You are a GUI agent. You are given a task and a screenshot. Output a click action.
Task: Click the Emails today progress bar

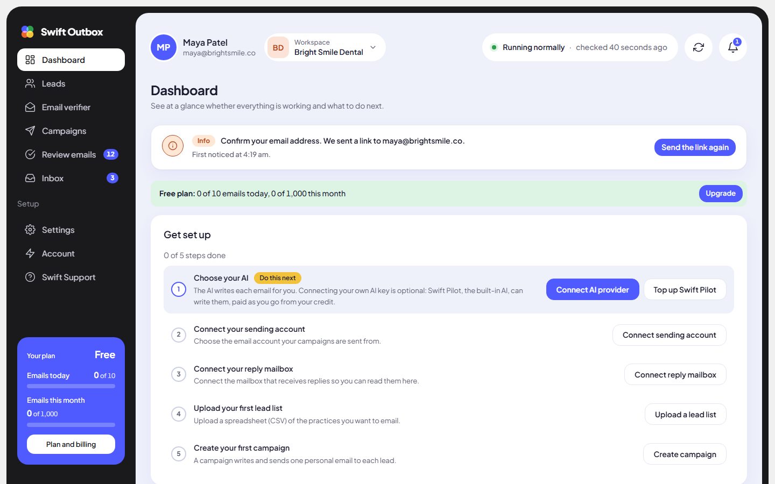point(71,386)
